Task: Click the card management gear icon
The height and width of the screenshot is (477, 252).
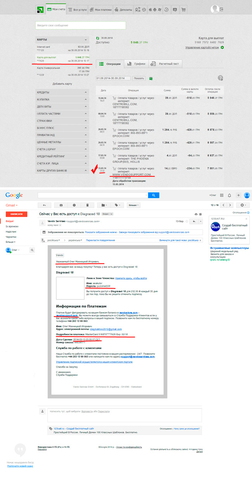Action: tap(222, 47)
